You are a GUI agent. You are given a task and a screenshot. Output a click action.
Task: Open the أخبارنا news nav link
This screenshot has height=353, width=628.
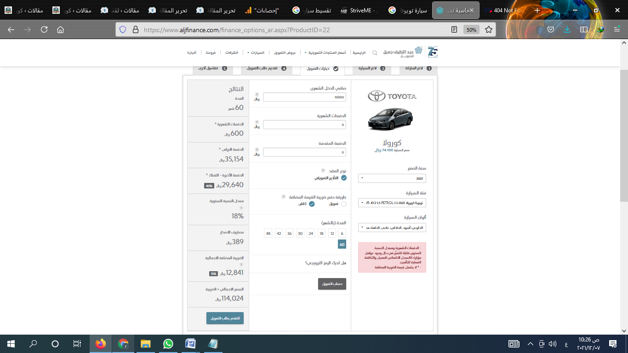point(192,53)
